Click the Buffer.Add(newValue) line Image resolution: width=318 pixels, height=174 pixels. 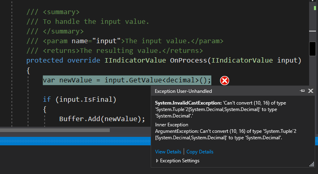(102, 119)
